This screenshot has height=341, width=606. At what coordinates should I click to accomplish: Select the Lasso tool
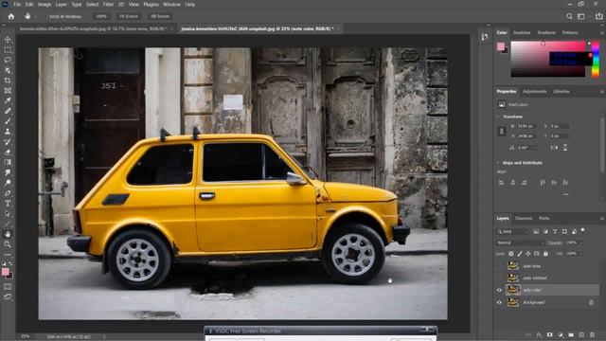pos(8,60)
